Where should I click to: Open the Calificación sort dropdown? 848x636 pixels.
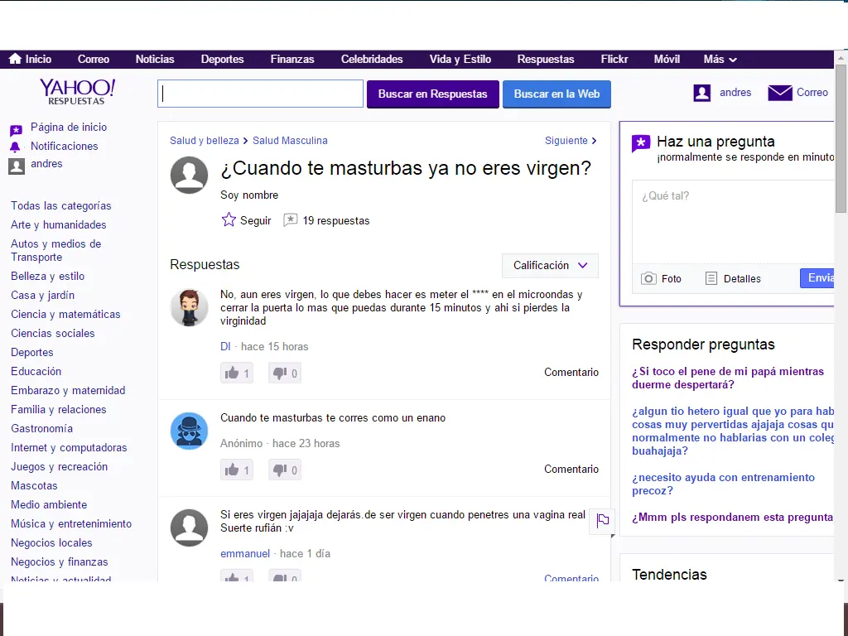[x=550, y=266]
